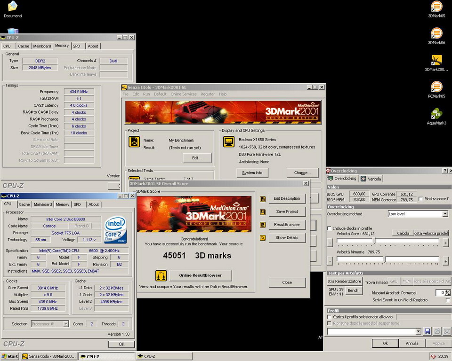This screenshot has width=452, height=361.
Task: Click the icon beside ResultBrowser button
Action: pyautogui.click(x=263, y=225)
